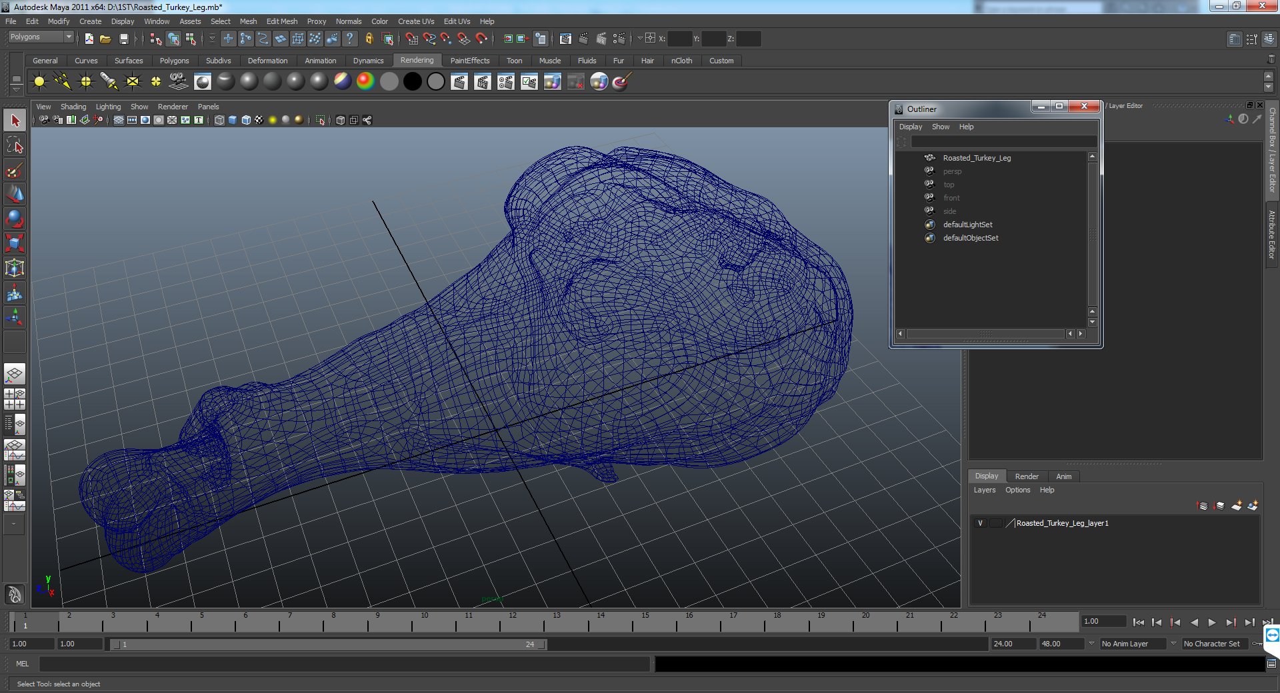Click the timeline at frame 12
1280x693 pixels.
(x=511, y=622)
